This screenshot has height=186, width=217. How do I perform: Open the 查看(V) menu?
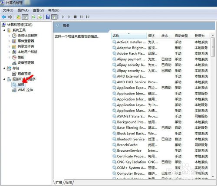click(x=38, y=10)
